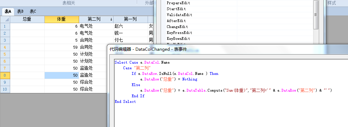Select the ChangeEdit event entry

coord(177,27)
